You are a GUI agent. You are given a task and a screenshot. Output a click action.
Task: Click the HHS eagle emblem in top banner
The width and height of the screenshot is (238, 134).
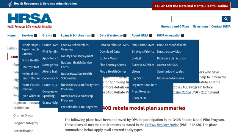[10, 4]
